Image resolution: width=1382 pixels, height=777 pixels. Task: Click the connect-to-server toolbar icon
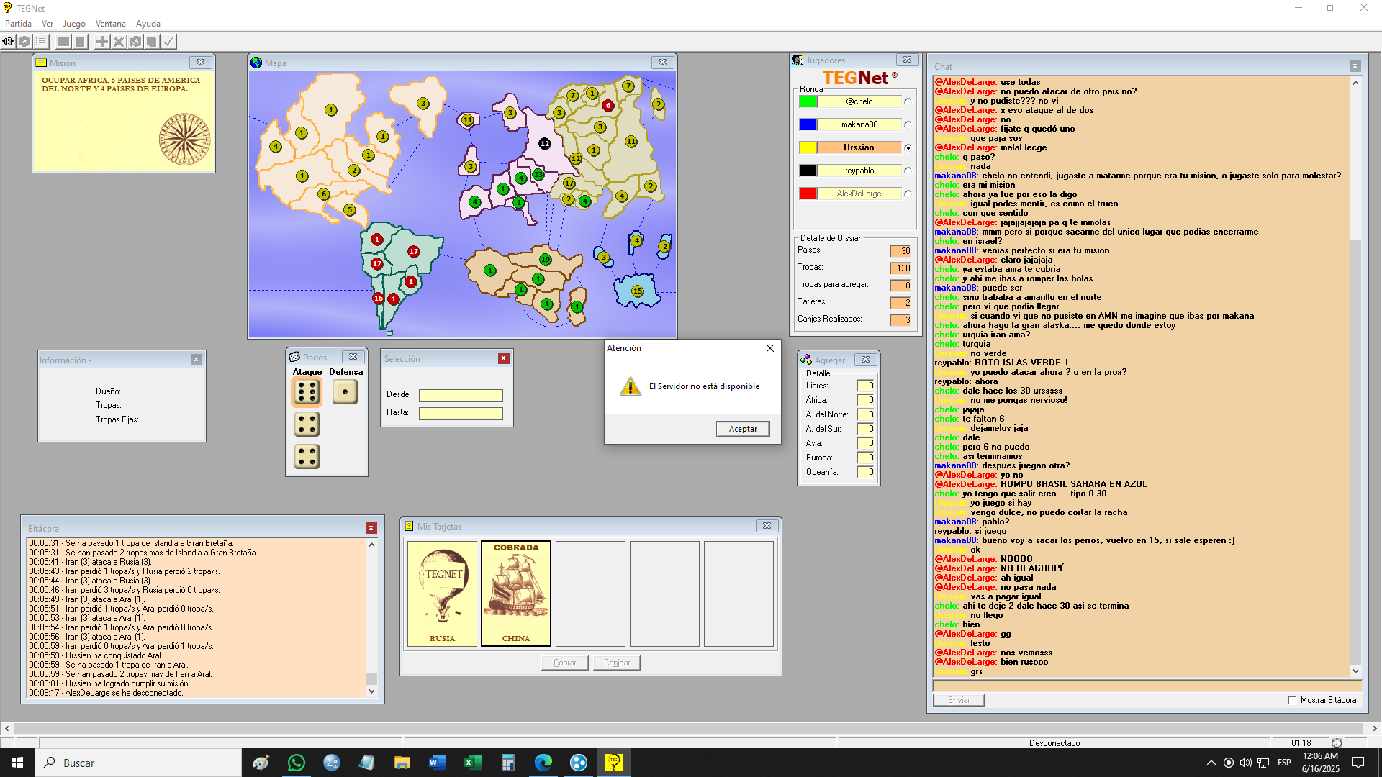click(8, 42)
